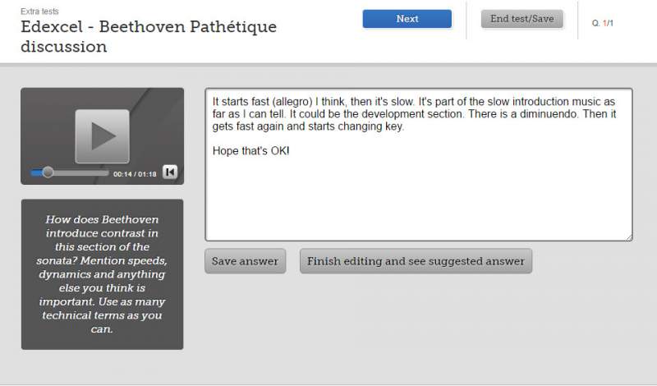Click End test/Save
Image resolution: width=657 pixels, height=386 pixels.
point(521,19)
